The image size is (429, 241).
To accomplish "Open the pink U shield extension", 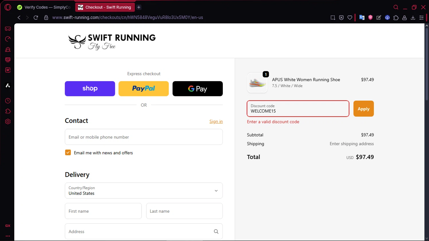I will pos(370,17).
